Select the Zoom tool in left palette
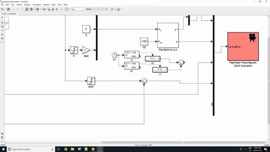270x152 pixels. [2, 22]
